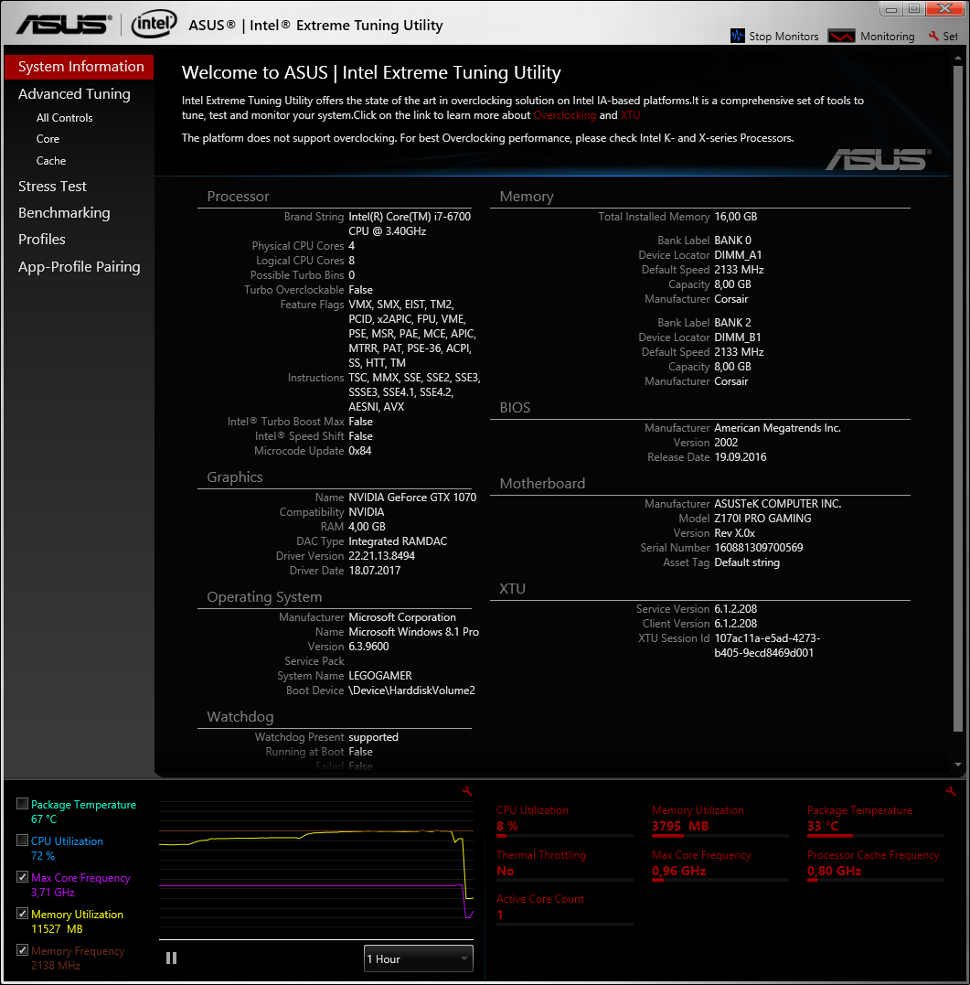This screenshot has height=985, width=970.
Task: Click motherboard model 'Z170I PRO GAMING'
Action: (762, 519)
